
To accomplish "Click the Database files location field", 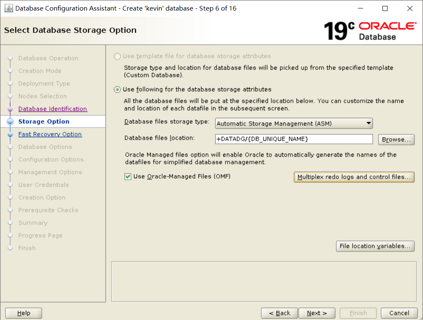I will [x=294, y=139].
